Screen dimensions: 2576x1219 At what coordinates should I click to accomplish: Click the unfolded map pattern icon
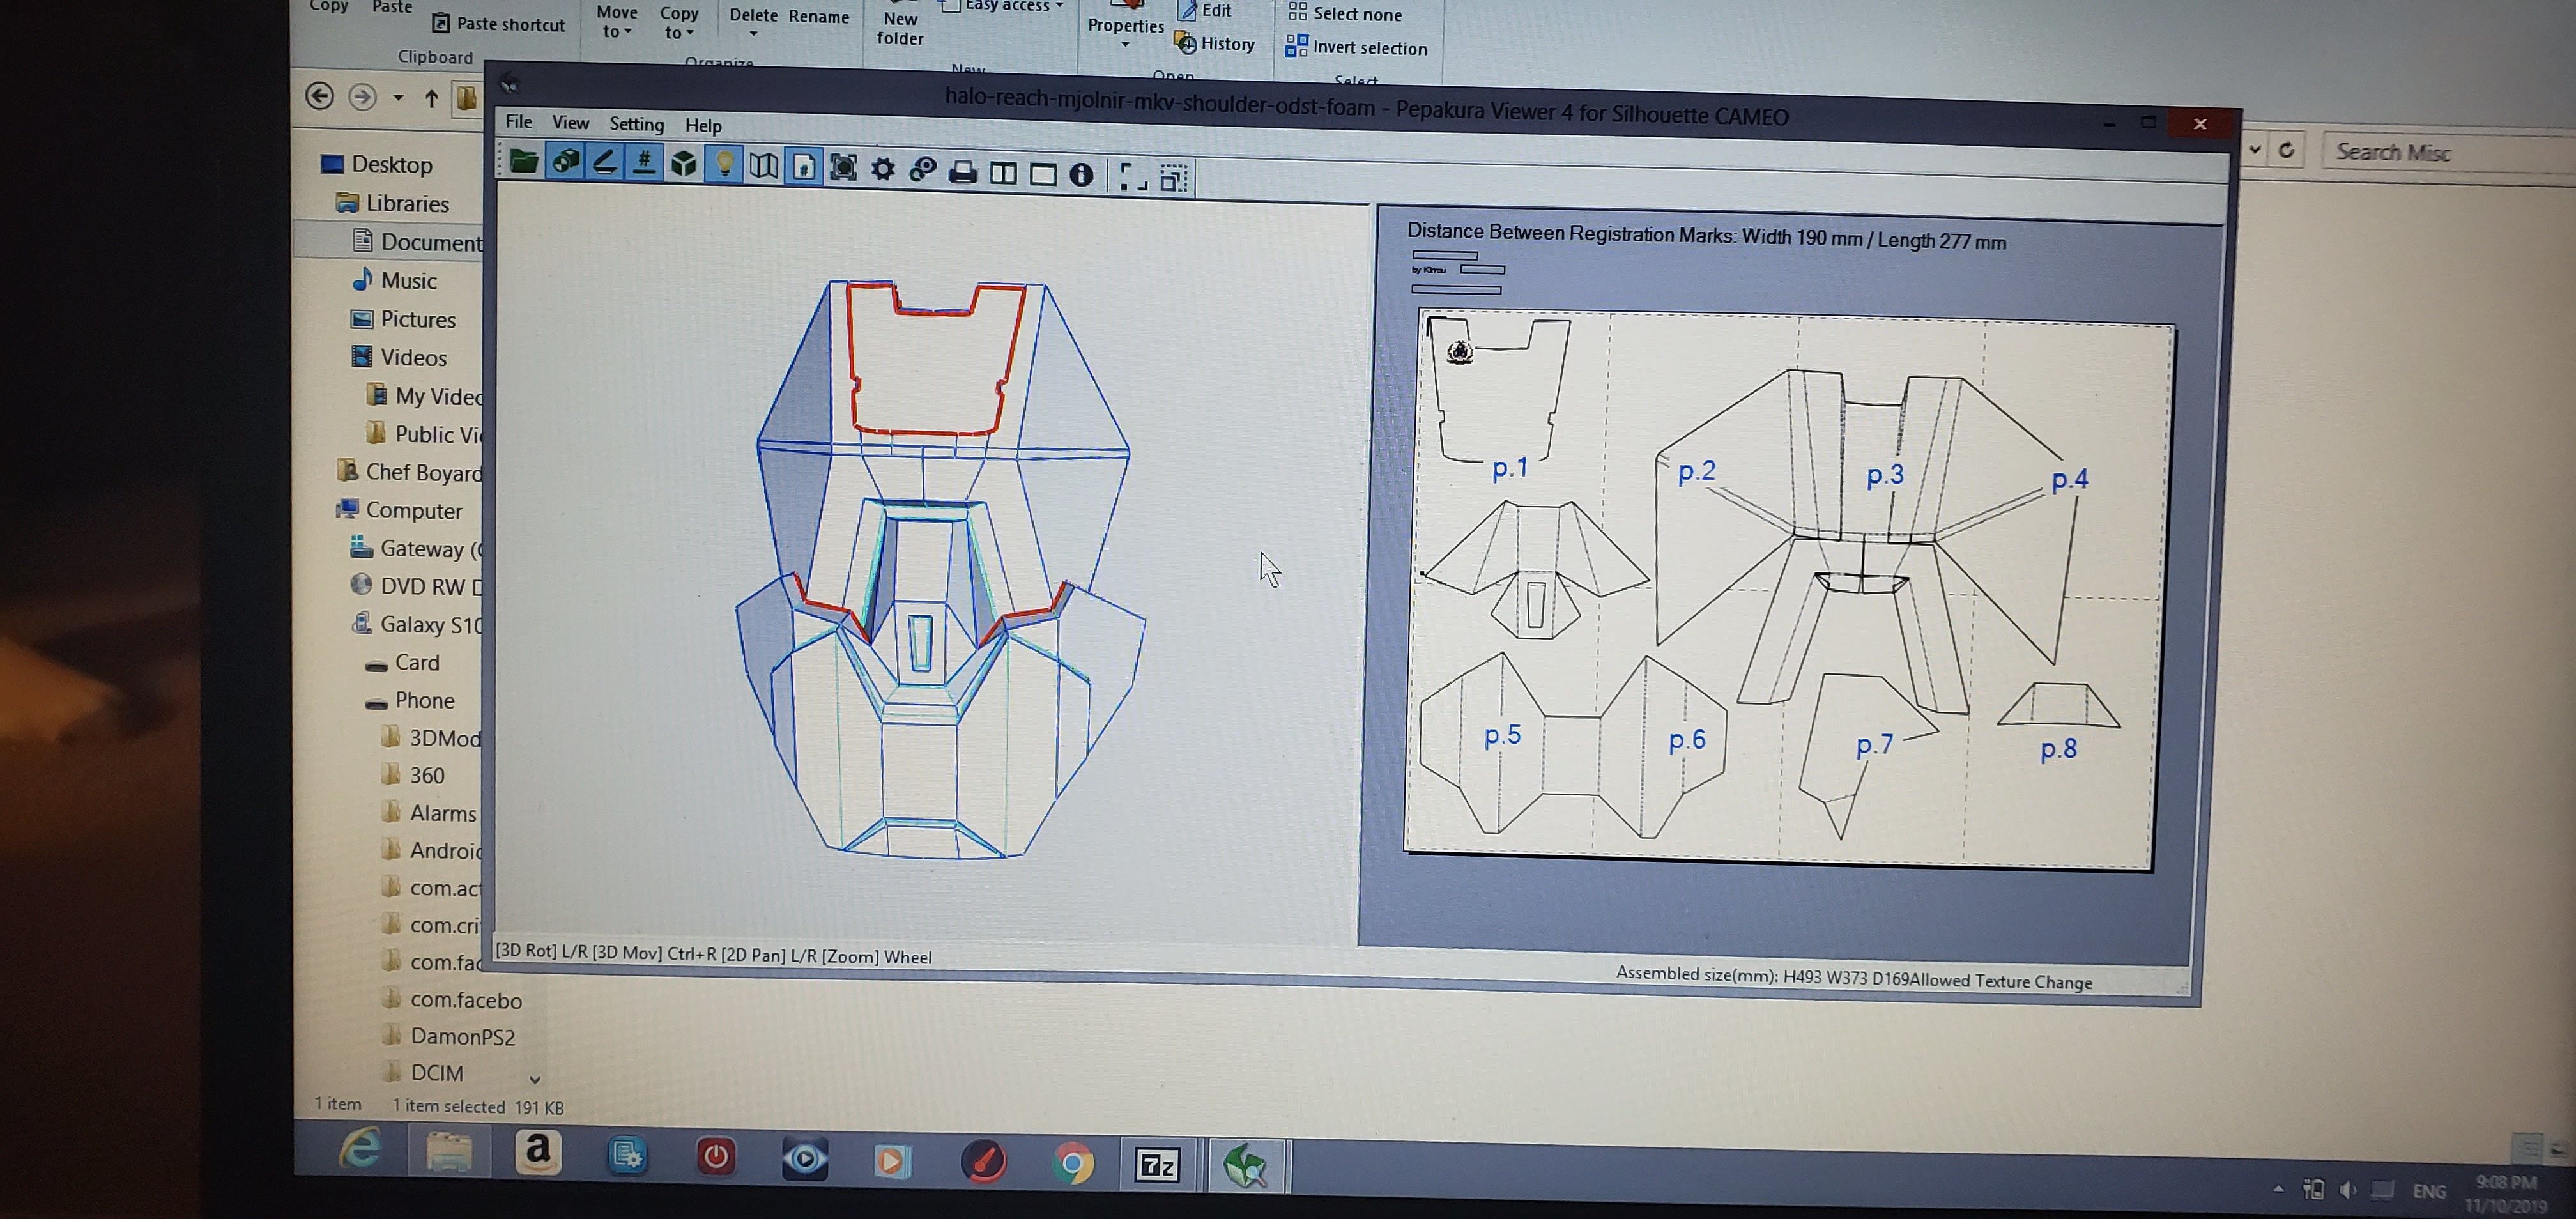[764, 166]
